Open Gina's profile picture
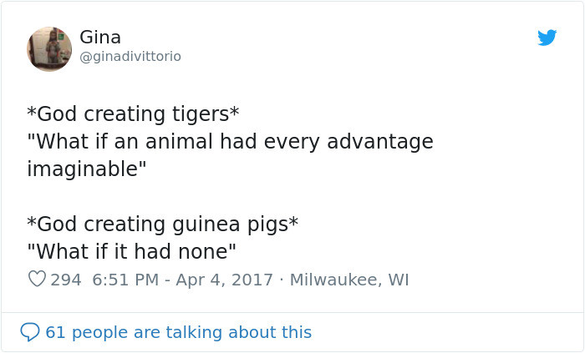 click(x=49, y=48)
